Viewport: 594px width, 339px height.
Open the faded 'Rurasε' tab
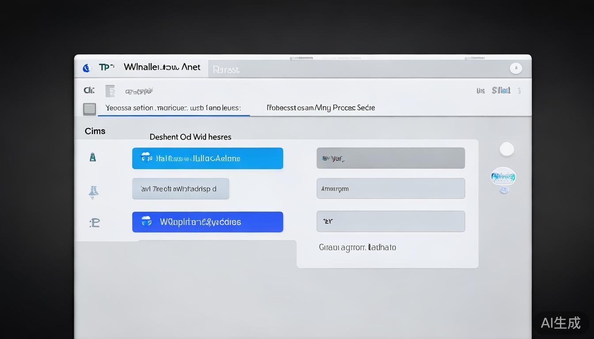coord(226,70)
